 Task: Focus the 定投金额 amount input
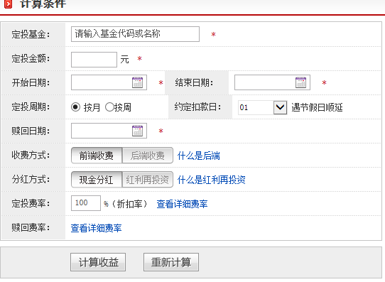(94, 60)
